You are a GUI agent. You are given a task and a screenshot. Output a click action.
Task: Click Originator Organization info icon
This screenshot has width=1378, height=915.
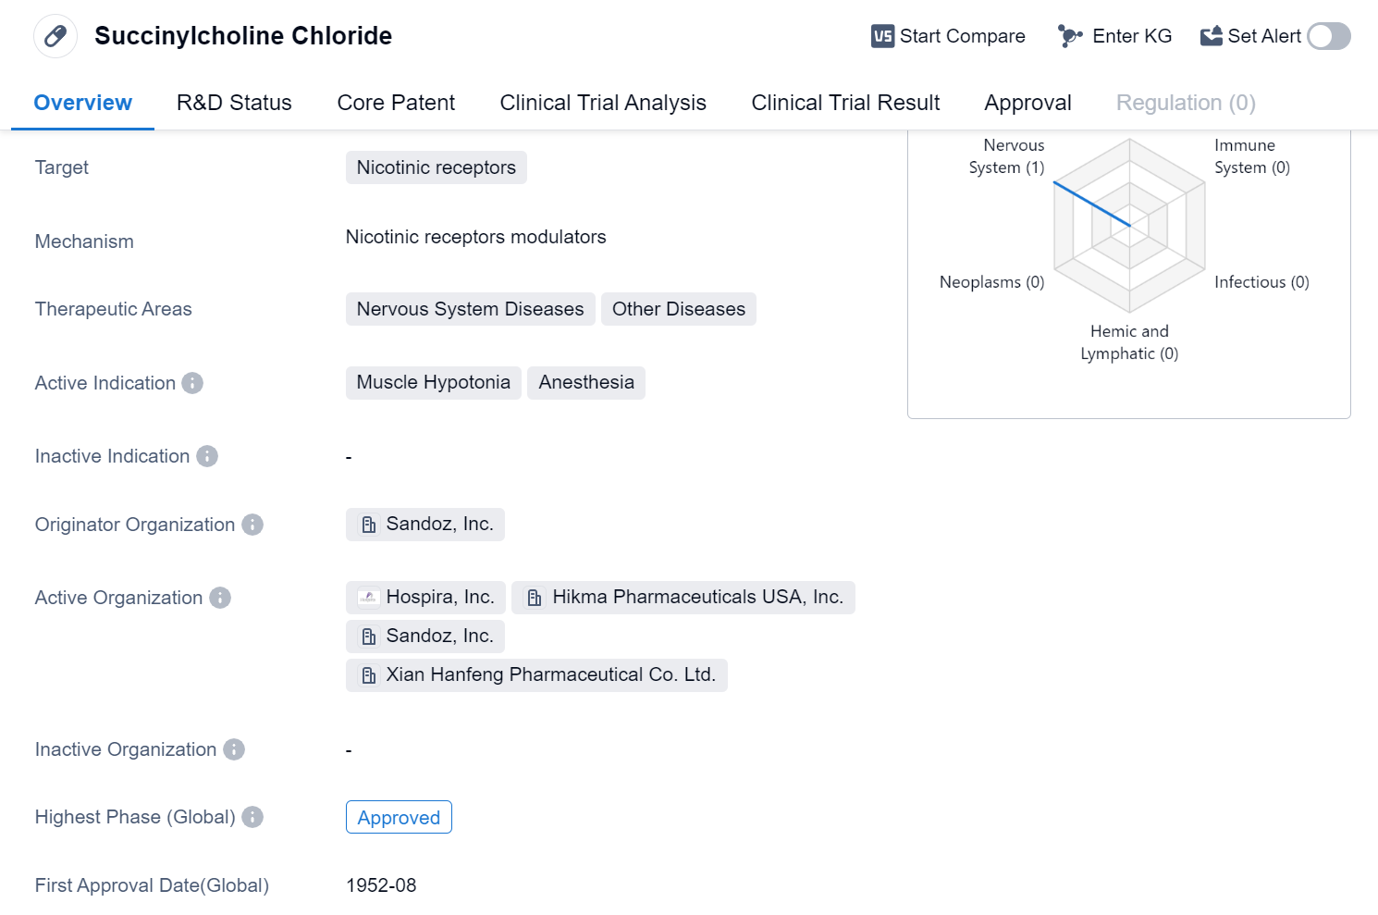tap(252, 525)
